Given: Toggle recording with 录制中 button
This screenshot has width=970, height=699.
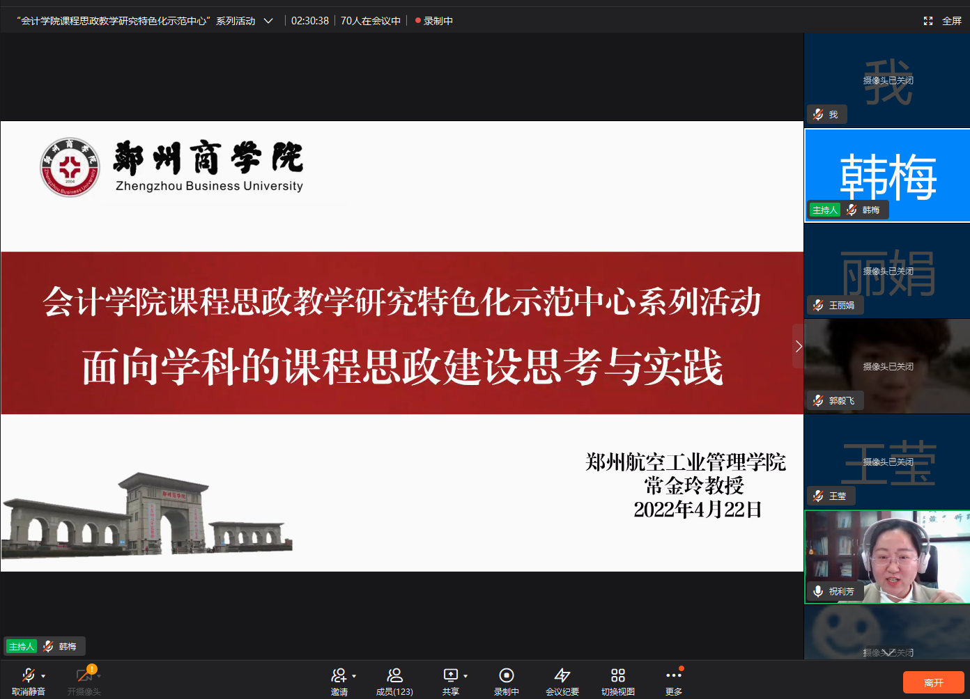Looking at the screenshot, I should pyautogui.click(x=507, y=676).
